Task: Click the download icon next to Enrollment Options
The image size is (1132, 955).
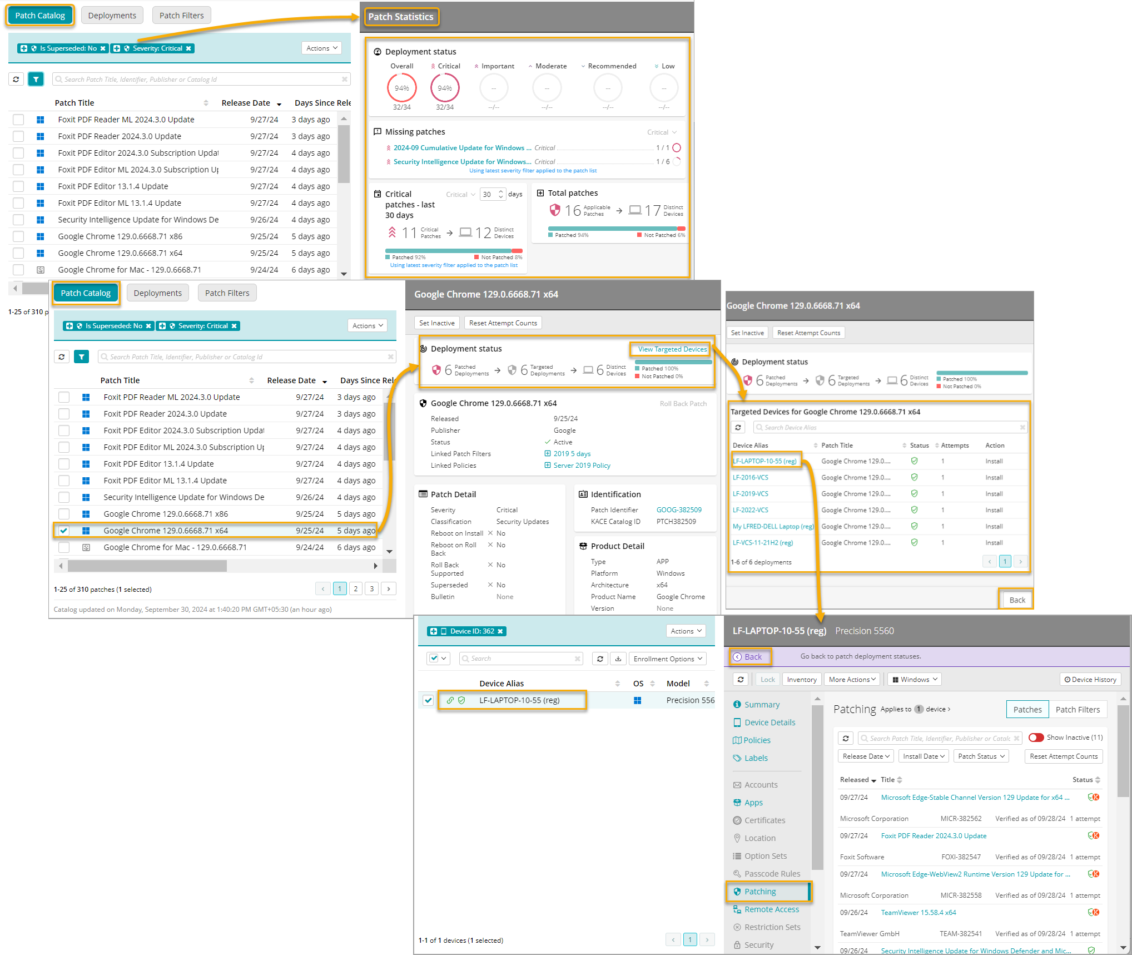Action: coord(618,659)
